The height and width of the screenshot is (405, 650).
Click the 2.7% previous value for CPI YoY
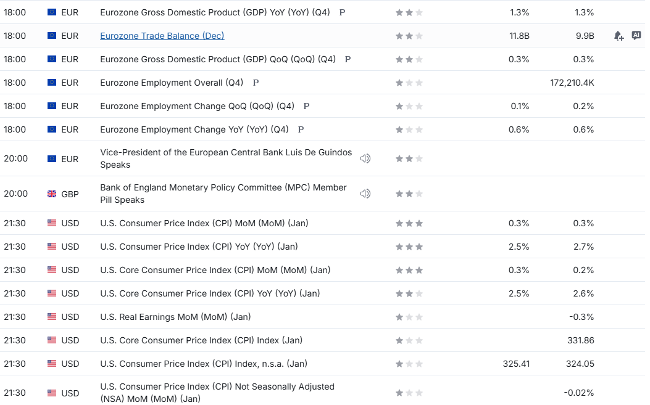tap(584, 247)
